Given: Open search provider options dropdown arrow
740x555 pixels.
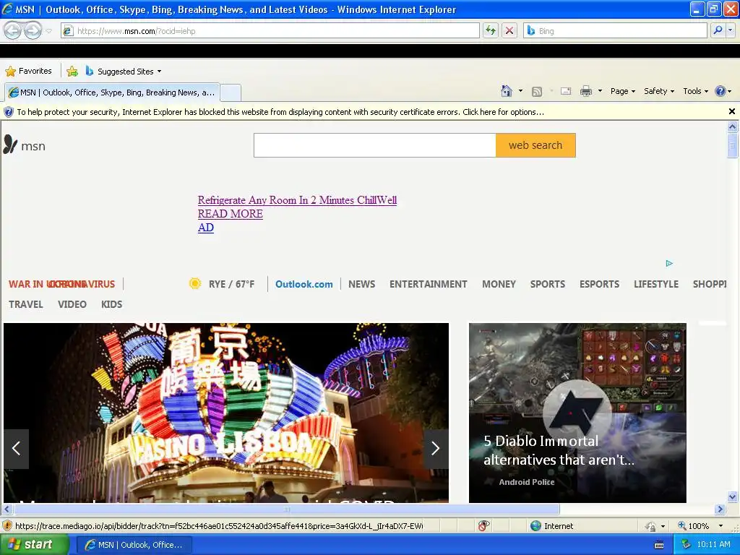Looking at the screenshot, I should click(x=731, y=30).
